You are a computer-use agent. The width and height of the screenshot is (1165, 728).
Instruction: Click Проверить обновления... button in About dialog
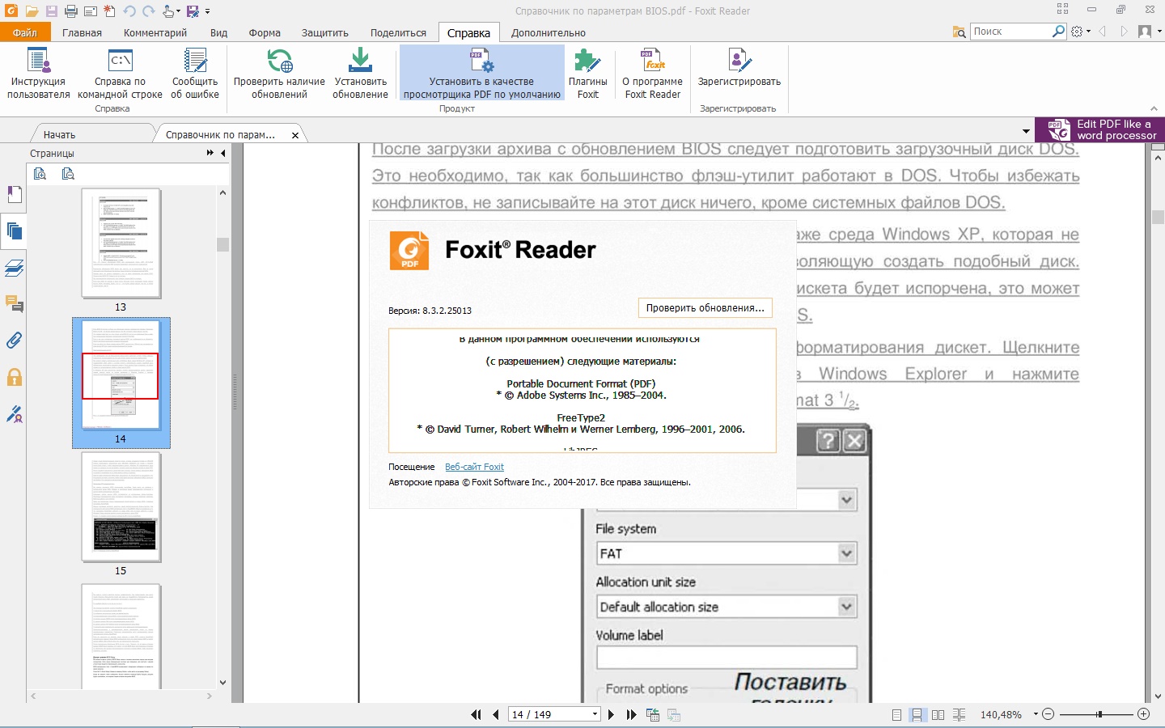point(705,307)
